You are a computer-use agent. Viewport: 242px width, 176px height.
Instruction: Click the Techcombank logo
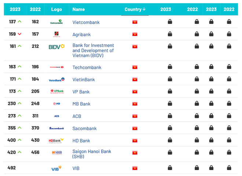click(x=56, y=67)
